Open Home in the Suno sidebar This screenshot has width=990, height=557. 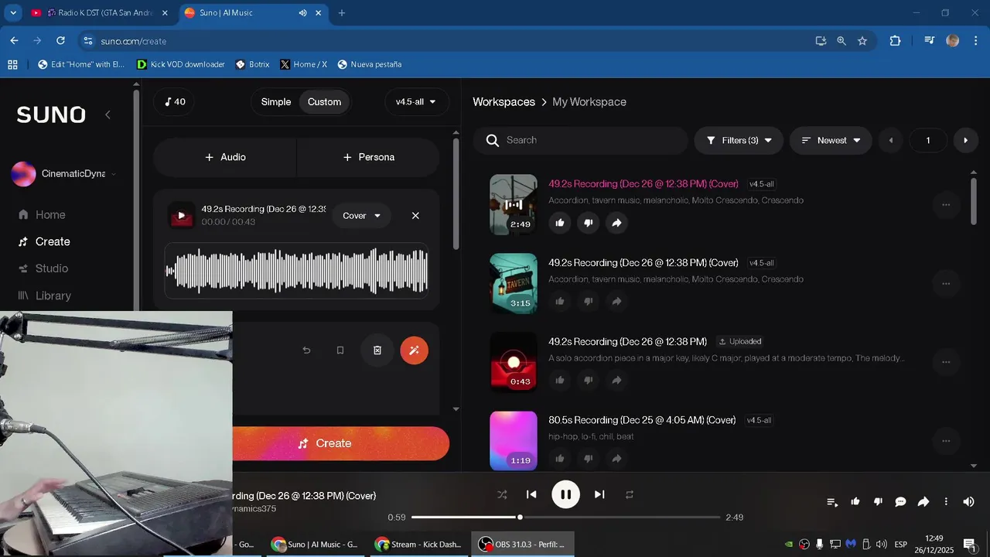click(42, 215)
